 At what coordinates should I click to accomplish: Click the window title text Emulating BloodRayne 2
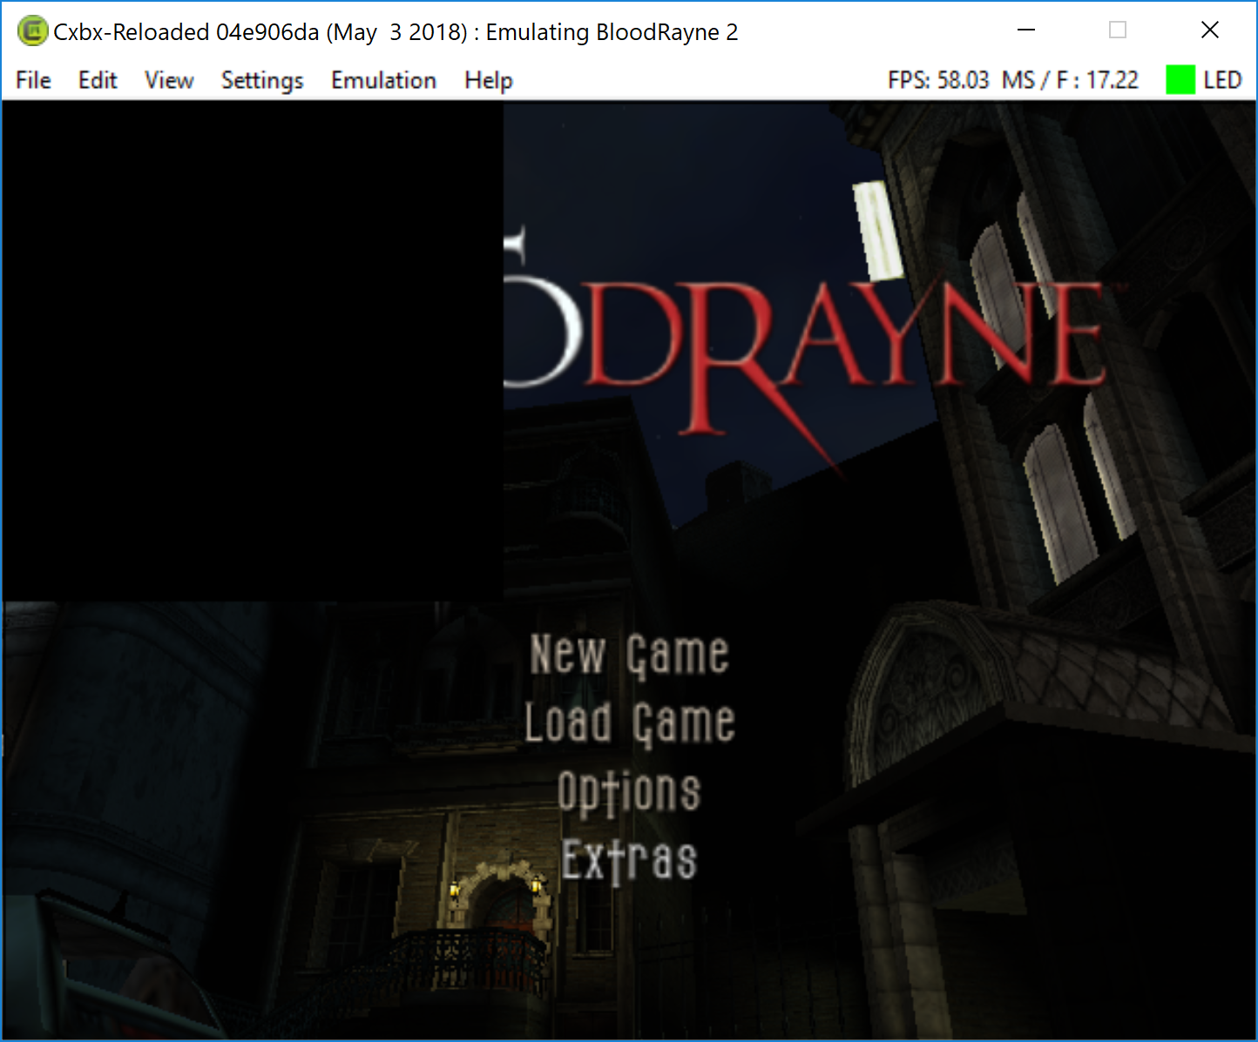pyautogui.click(x=612, y=32)
